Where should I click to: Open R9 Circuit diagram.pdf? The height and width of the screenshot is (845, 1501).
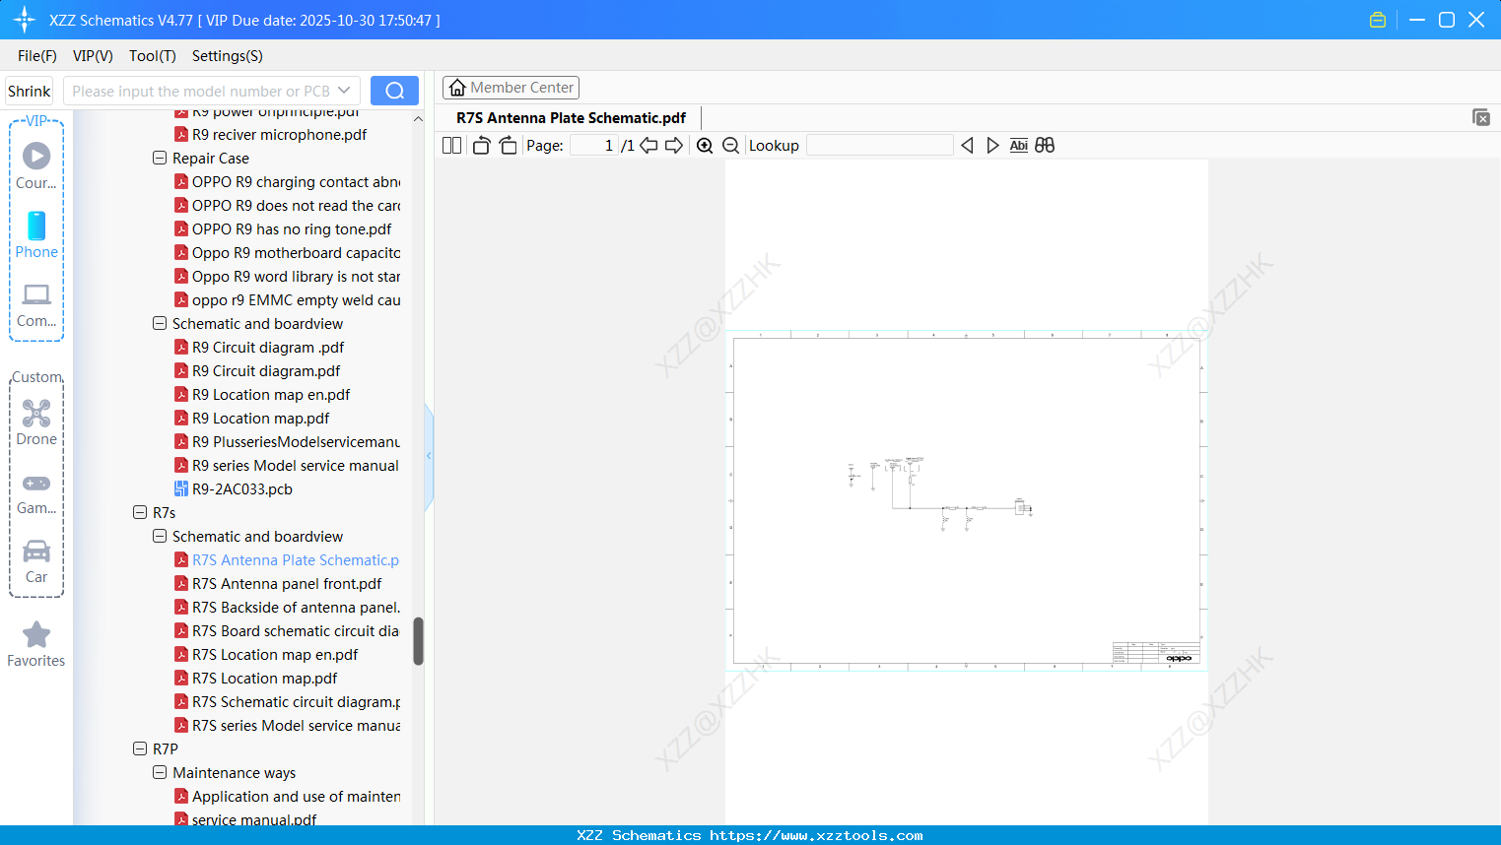(x=266, y=371)
